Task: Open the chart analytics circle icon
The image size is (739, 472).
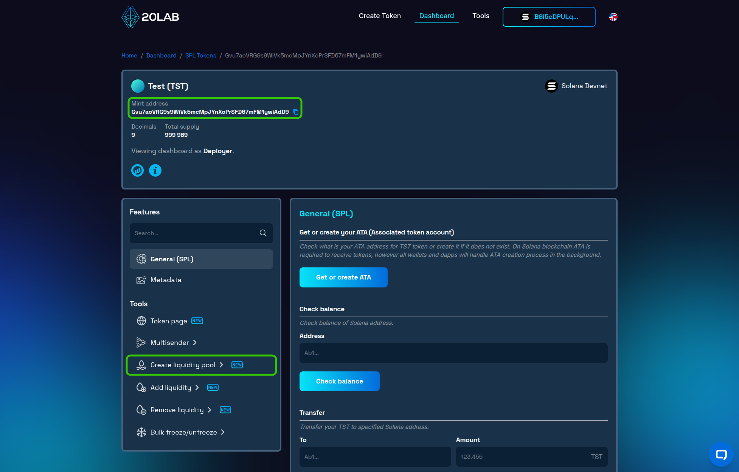Action: (x=137, y=171)
